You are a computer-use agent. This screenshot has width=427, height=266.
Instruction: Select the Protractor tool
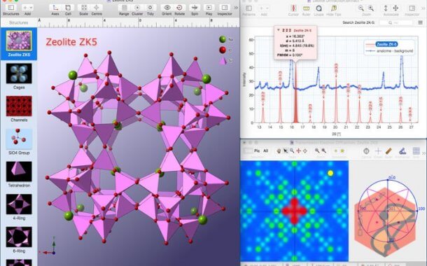[402, 150]
